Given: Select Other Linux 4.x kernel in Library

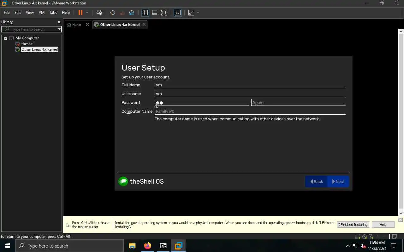Looking at the screenshot, I should click(x=39, y=49).
